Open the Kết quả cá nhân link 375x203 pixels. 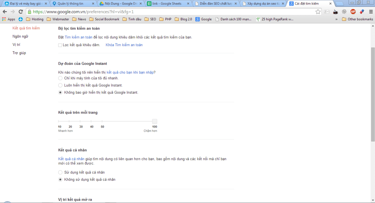(71, 159)
